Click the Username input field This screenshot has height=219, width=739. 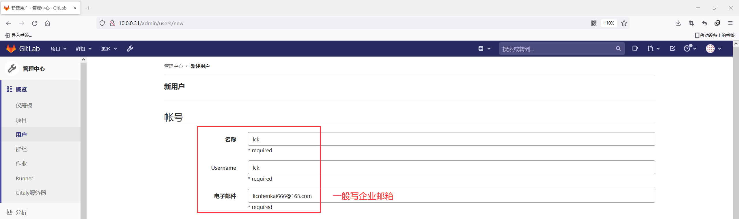[x=451, y=167]
